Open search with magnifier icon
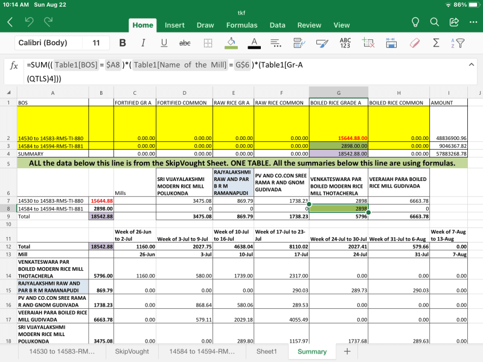 pyautogui.click(x=434, y=22)
